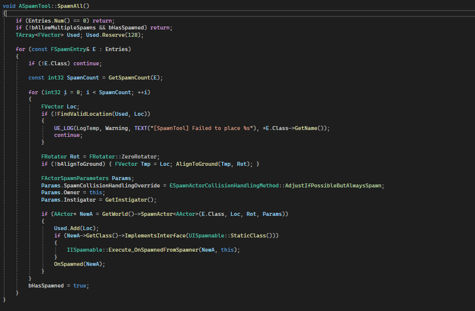Click the GetInstigator() call
The width and height of the screenshot is (475, 311).
[x=129, y=200]
